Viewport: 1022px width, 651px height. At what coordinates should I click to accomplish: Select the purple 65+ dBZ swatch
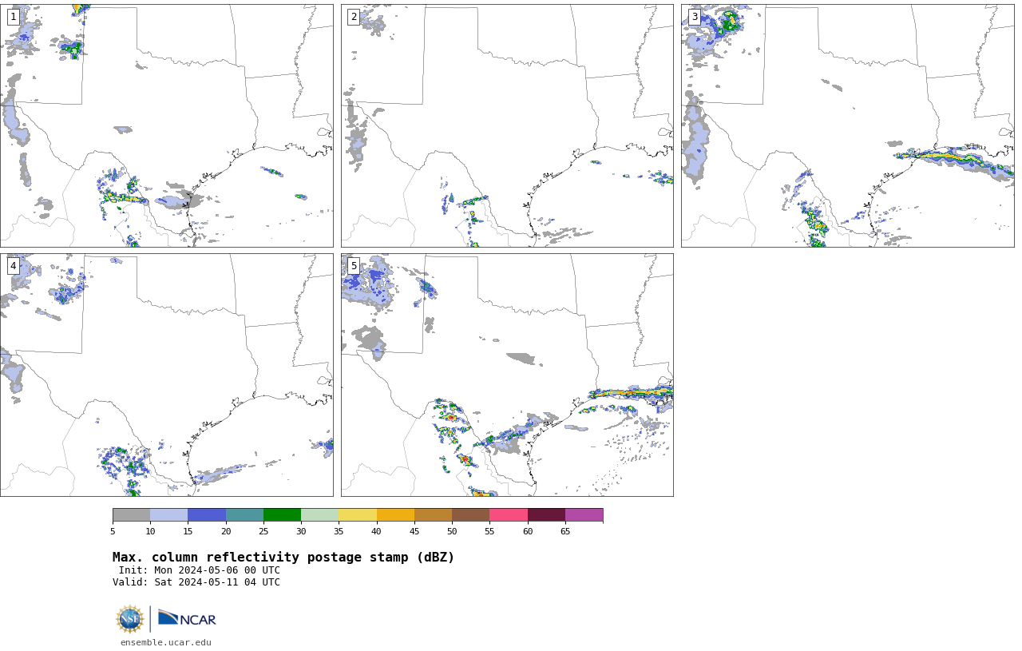click(584, 514)
